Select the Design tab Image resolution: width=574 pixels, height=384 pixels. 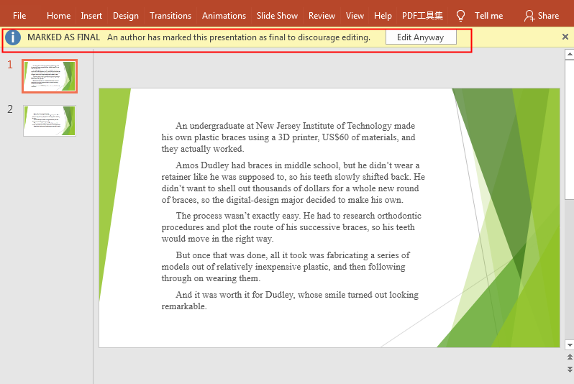(x=126, y=16)
